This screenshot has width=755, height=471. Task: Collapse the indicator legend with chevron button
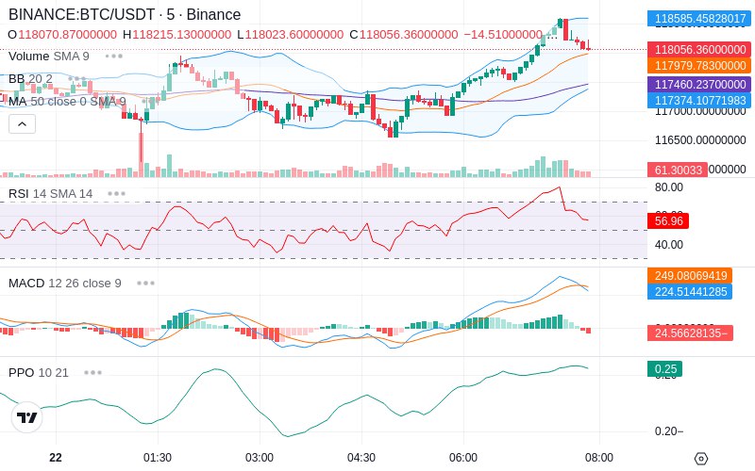[22, 124]
